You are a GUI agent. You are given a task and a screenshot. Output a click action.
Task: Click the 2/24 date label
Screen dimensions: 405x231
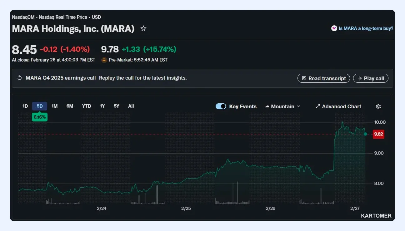(102, 208)
